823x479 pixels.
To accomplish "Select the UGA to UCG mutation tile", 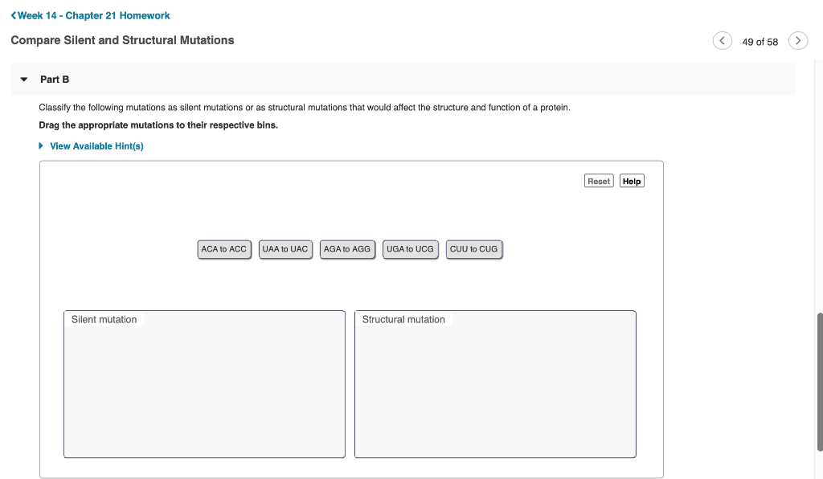I will coord(410,249).
